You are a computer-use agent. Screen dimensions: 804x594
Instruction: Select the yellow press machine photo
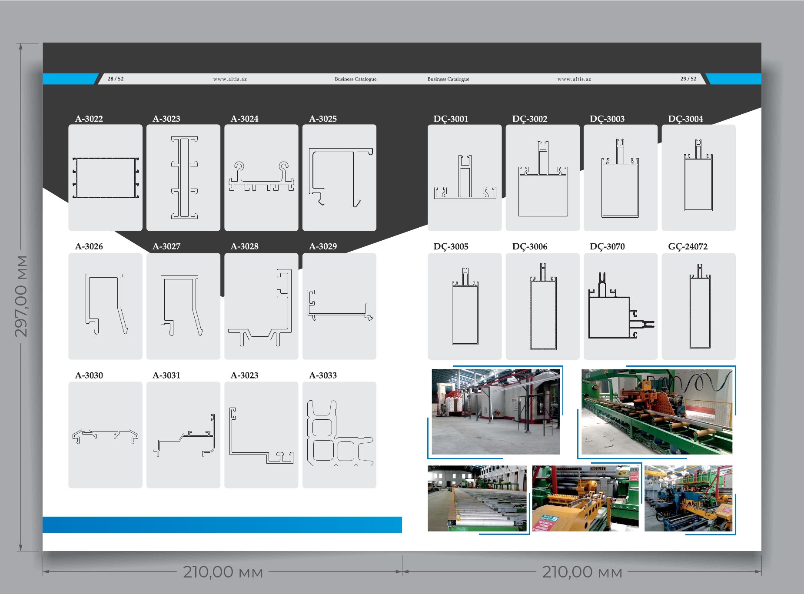585,498
